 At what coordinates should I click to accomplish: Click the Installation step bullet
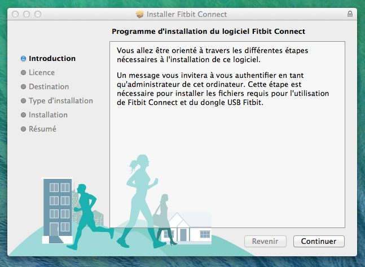23,115
